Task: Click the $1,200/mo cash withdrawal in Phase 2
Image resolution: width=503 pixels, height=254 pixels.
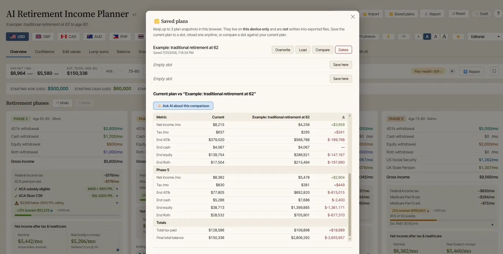Action: tap(113, 136)
